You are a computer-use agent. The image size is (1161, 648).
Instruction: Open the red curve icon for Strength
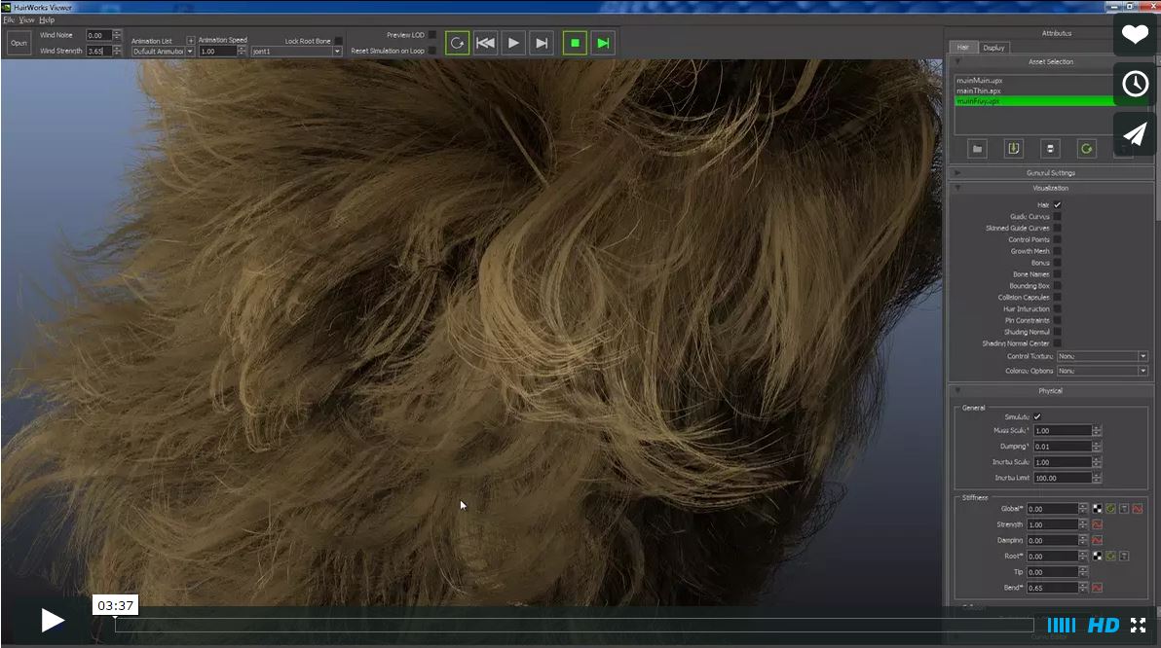point(1097,523)
